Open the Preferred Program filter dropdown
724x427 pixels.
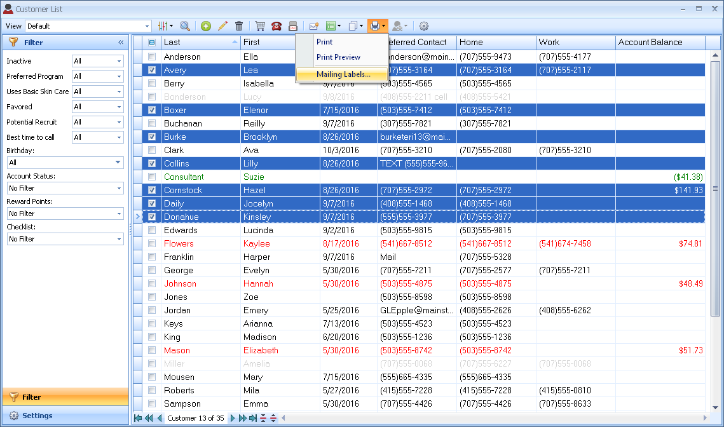(119, 76)
